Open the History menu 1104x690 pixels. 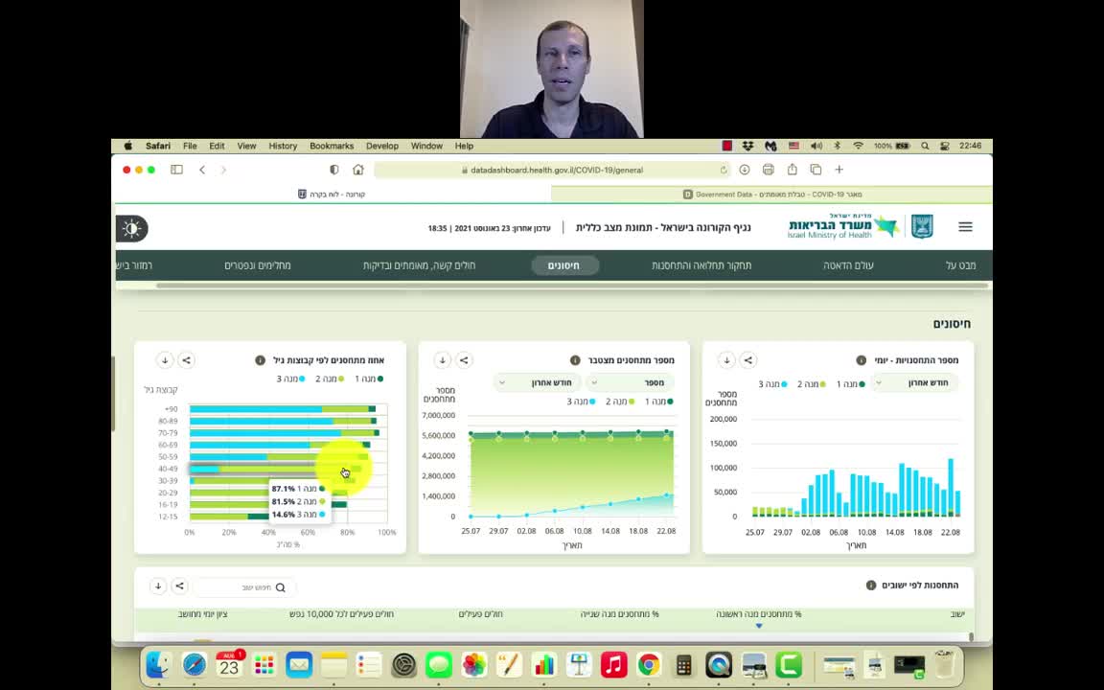tap(283, 146)
